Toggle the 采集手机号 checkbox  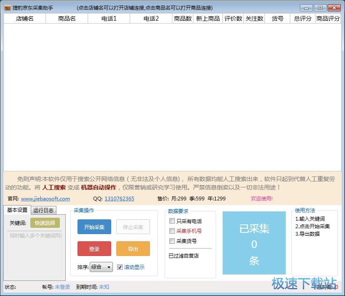pyautogui.click(x=172, y=231)
